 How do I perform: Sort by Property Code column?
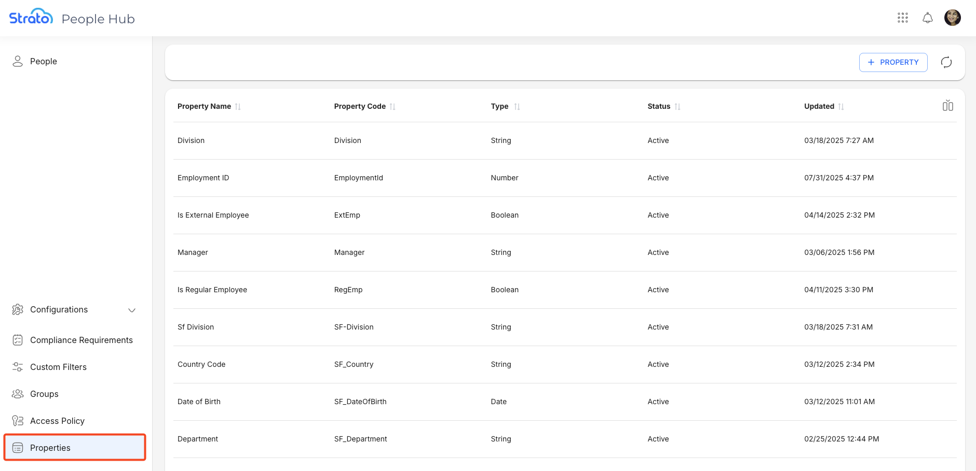click(392, 107)
